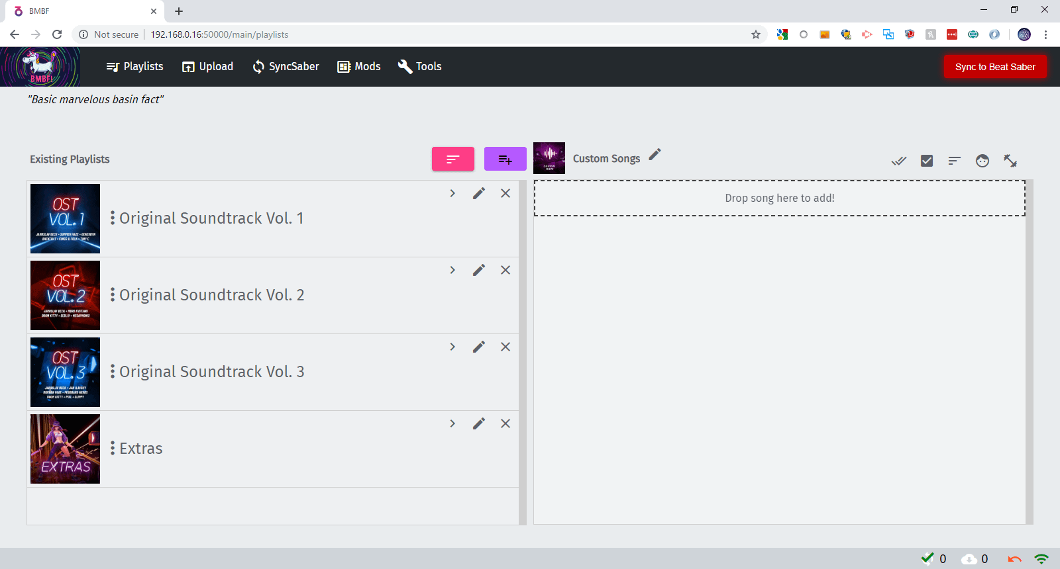Click drag handle dots of Extras
Screen dimensions: 1060x569
click(x=113, y=448)
